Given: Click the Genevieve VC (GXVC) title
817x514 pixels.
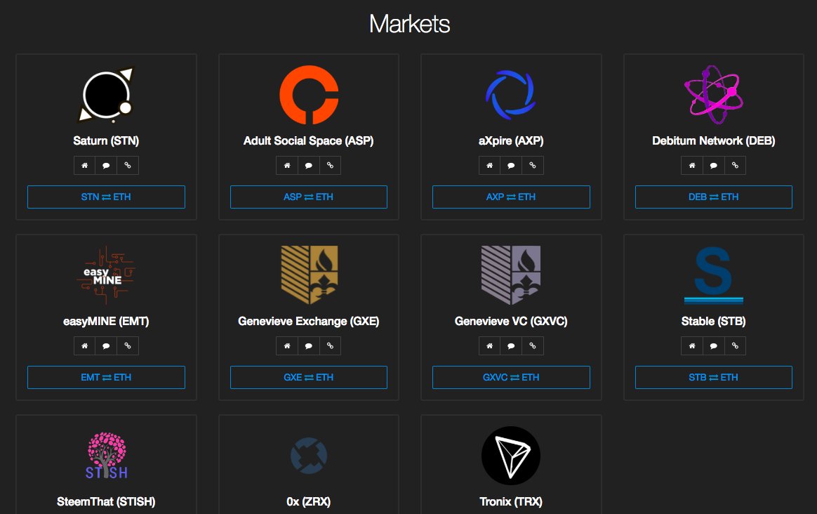Looking at the screenshot, I should (x=511, y=321).
